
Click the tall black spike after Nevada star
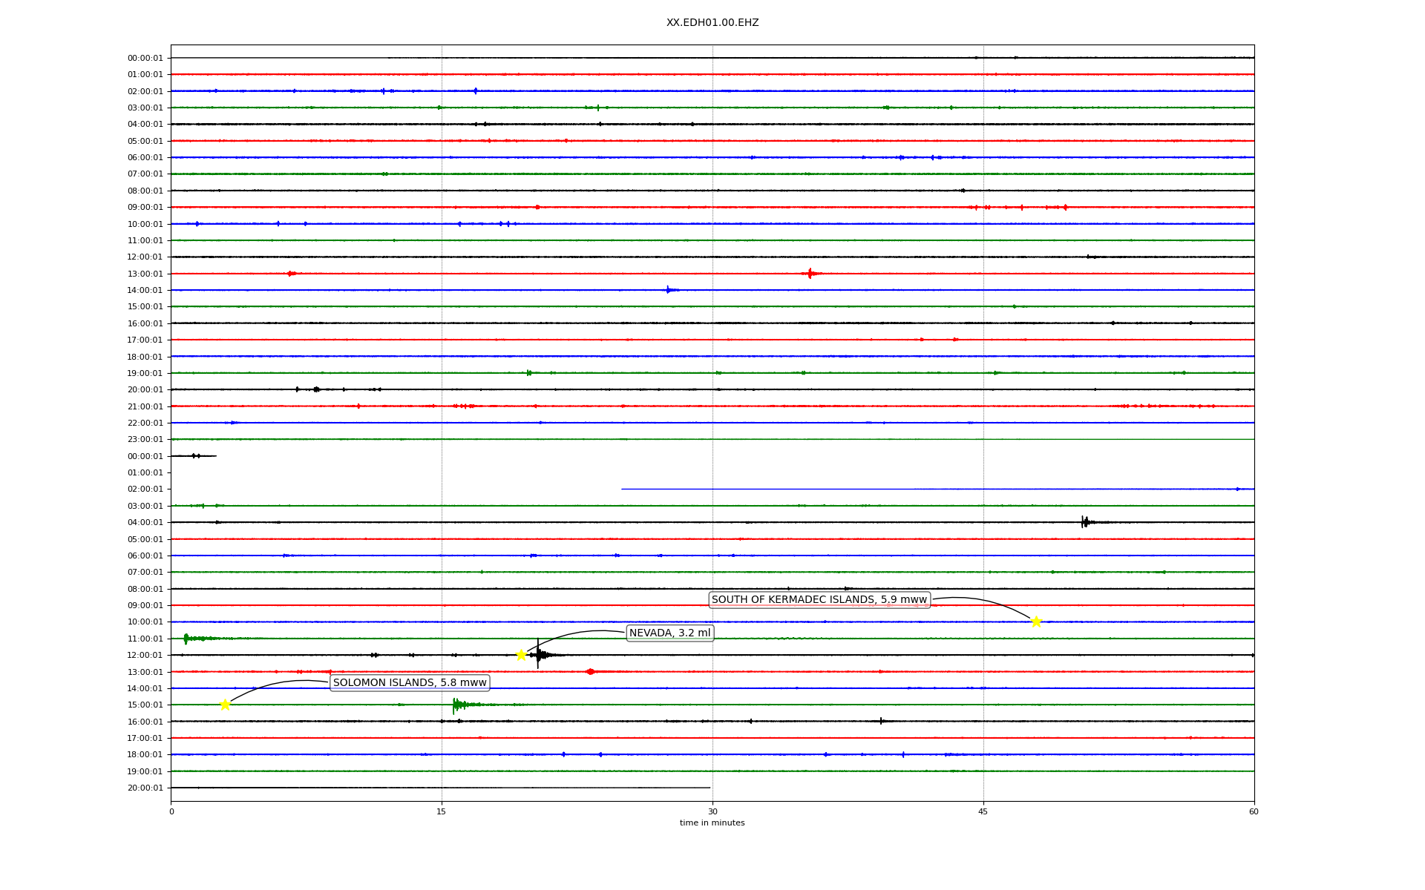click(538, 653)
